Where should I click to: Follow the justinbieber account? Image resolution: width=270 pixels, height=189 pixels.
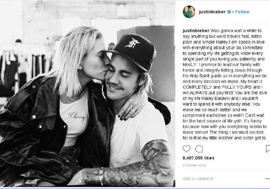click(x=242, y=12)
